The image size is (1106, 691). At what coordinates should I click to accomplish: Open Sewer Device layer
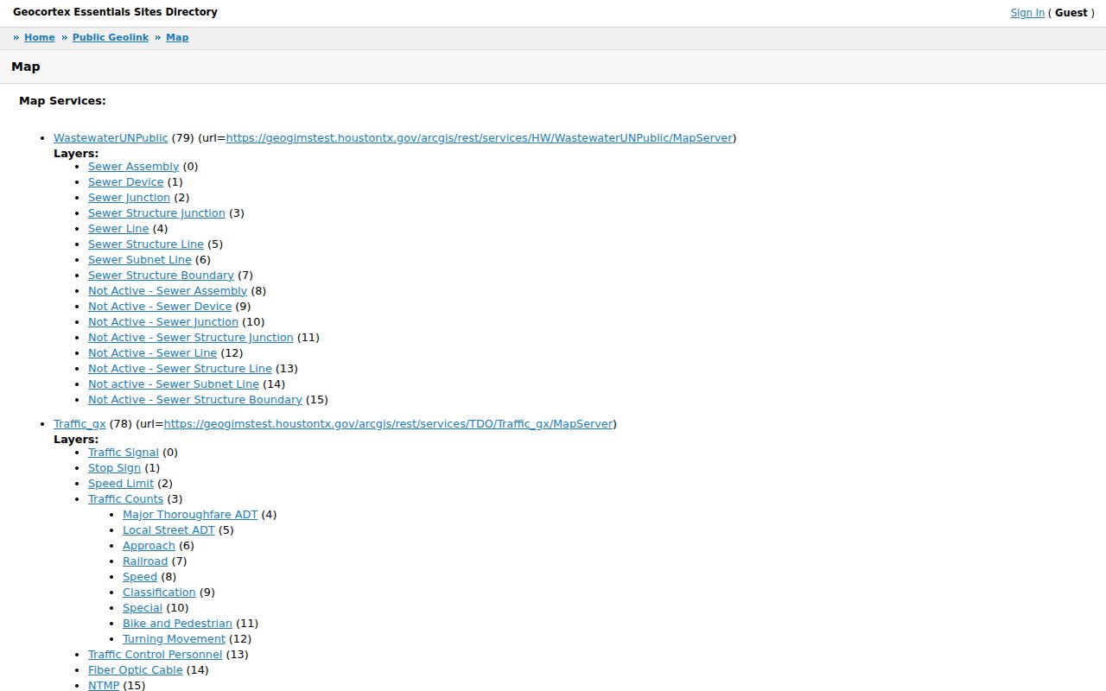click(x=125, y=182)
